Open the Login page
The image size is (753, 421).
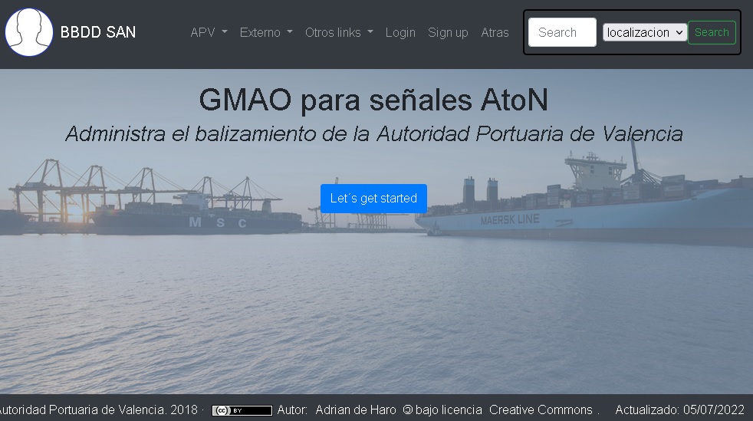tap(400, 32)
